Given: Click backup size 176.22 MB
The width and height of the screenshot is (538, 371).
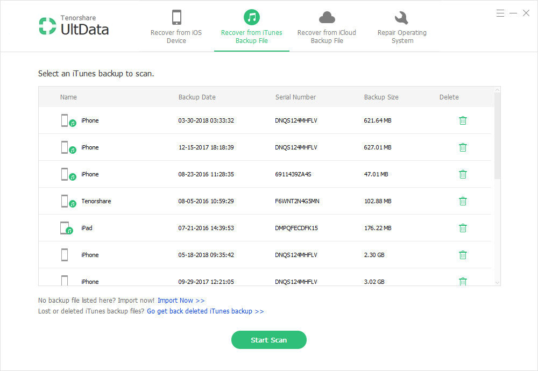Looking at the screenshot, I should point(378,227).
